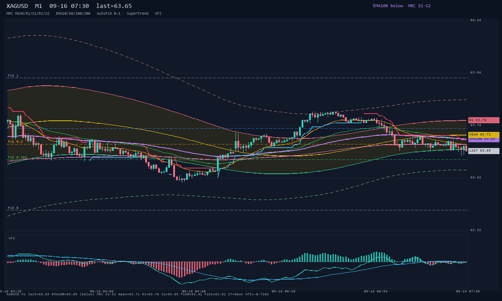This screenshot has height=301, width=502.
Task: Select the last=63.65 header value
Action: point(114,6)
